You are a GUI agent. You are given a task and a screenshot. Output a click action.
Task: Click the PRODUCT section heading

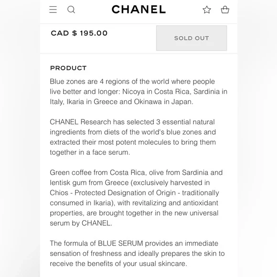[68, 68]
